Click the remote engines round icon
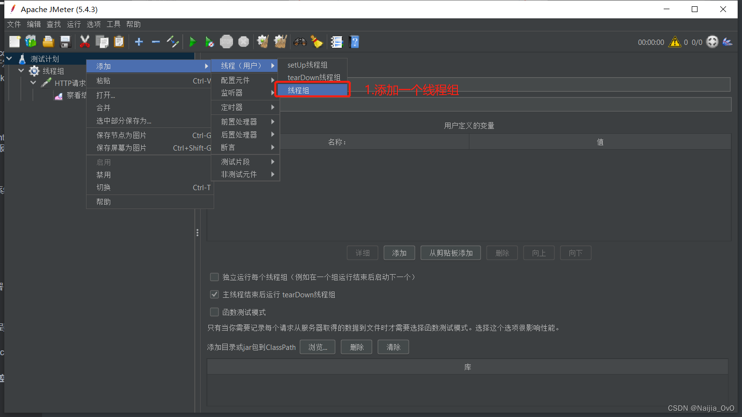 pos(713,42)
